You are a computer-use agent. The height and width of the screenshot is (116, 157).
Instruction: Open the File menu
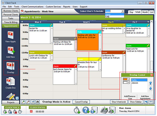4,7
